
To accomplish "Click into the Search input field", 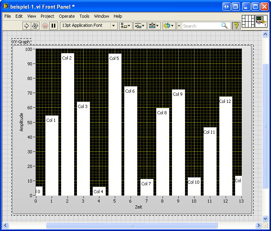I will pos(201,26).
